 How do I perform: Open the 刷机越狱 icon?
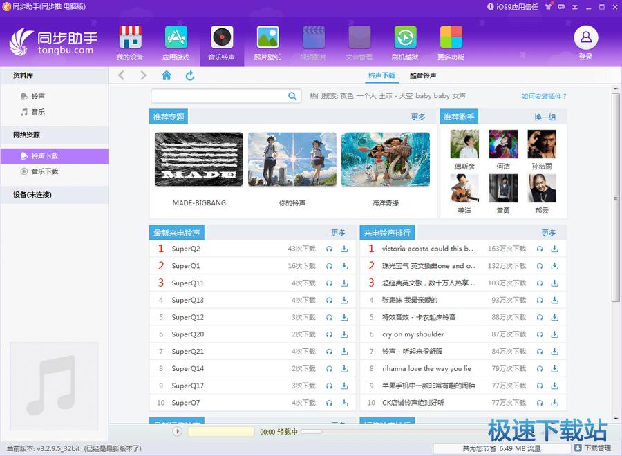[405, 38]
